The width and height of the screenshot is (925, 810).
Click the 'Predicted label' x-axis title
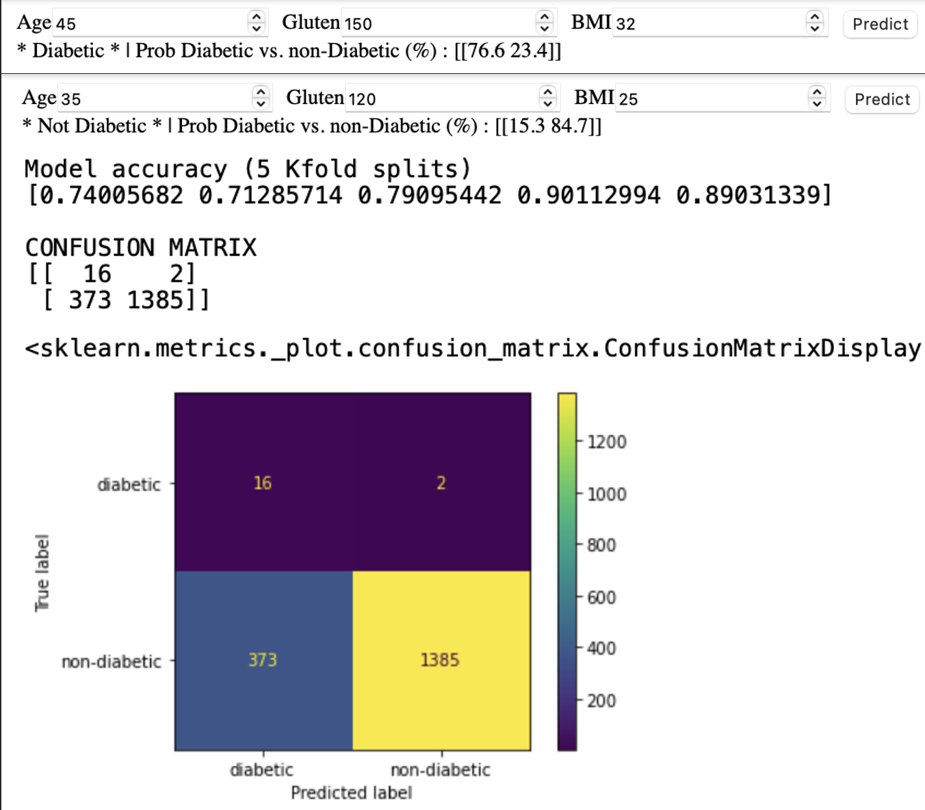[x=352, y=792]
